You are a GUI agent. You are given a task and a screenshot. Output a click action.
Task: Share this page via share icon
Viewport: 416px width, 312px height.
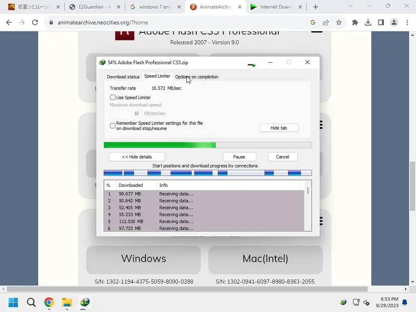(326, 23)
